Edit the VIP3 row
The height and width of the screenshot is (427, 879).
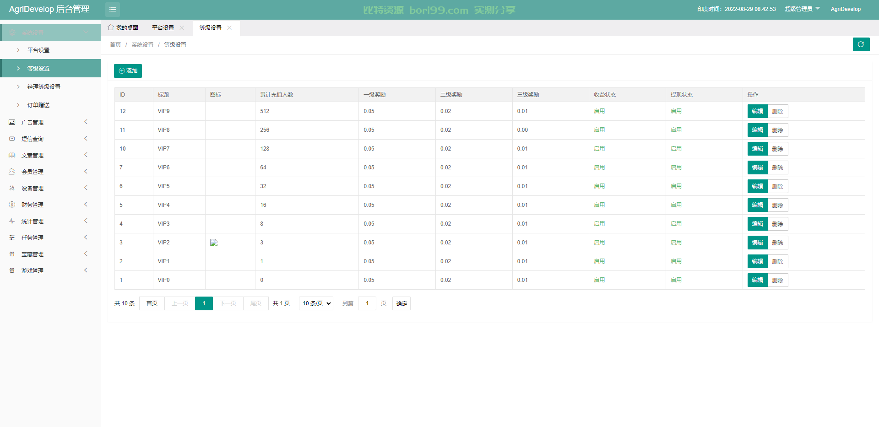point(757,224)
